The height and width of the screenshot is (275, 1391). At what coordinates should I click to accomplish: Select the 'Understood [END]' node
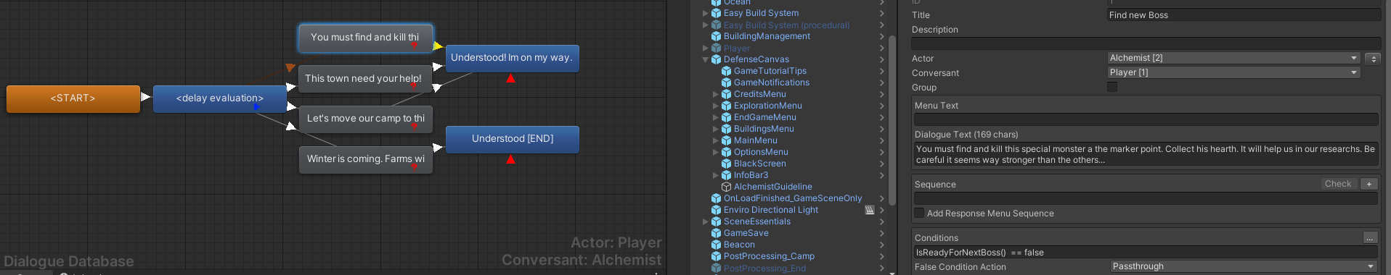(x=512, y=139)
